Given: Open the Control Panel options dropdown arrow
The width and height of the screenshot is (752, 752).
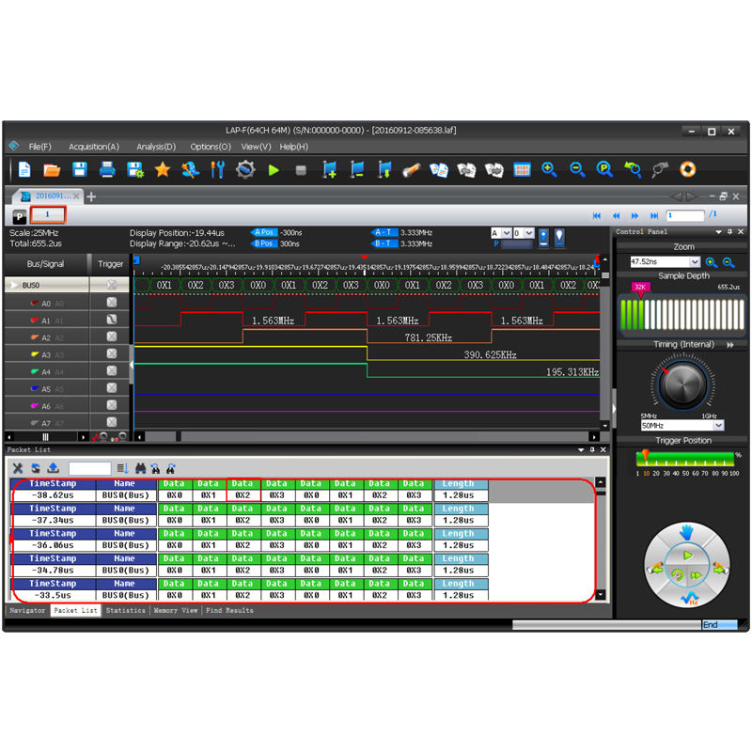Looking at the screenshot, I should point(718,232).
